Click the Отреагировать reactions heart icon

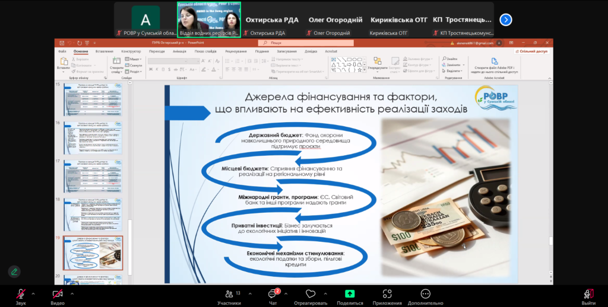pyautogui.click(x=311, y=294)
